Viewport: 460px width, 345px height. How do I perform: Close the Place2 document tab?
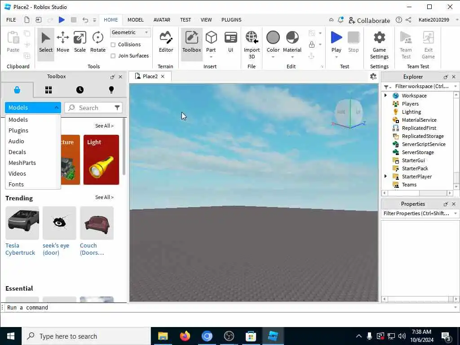[x=163, y=76]
